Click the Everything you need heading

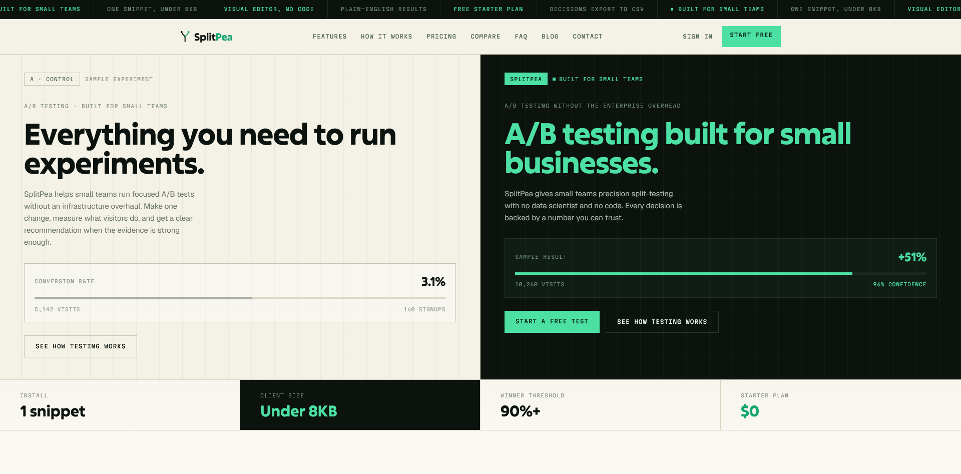210,149
